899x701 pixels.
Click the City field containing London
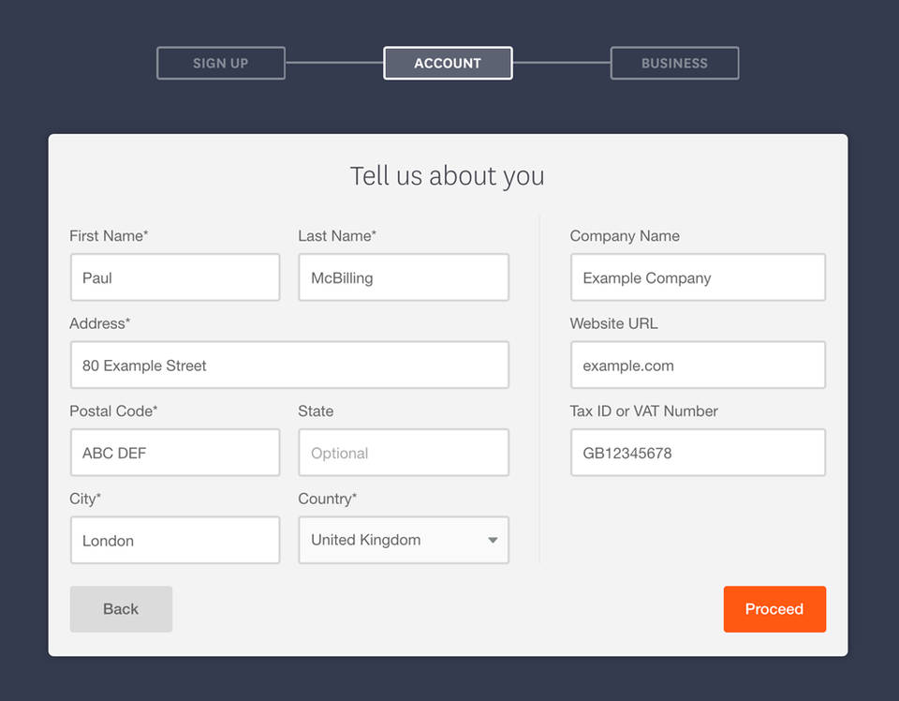tap(175, 541)
